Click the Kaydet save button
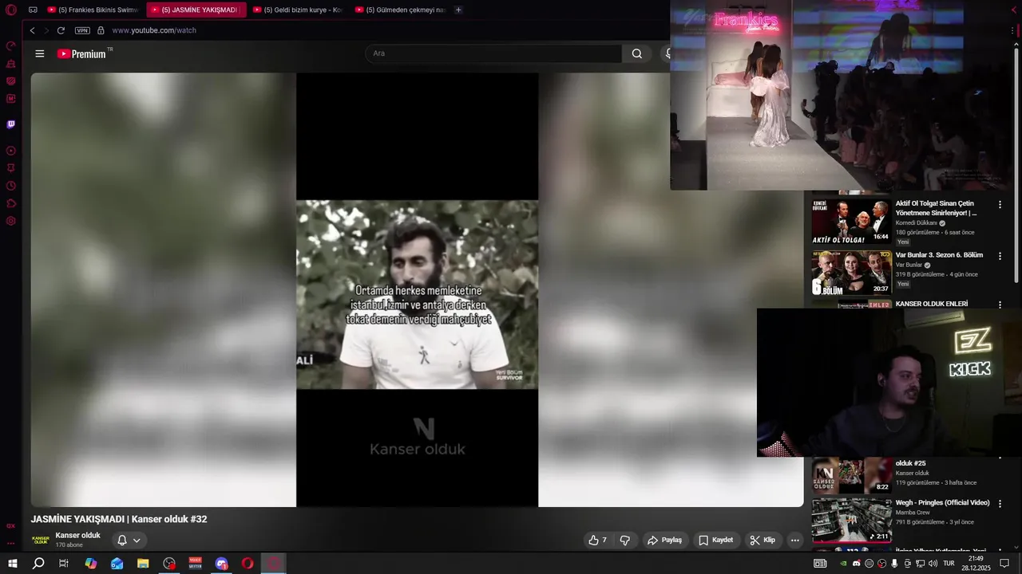The image size is (1022, 574). coord(715,540)
